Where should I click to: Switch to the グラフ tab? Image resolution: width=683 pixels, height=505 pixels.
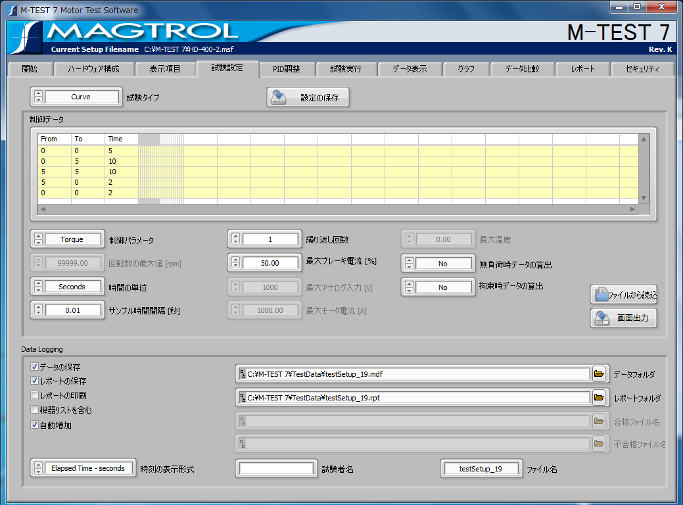tap(466, 69)
